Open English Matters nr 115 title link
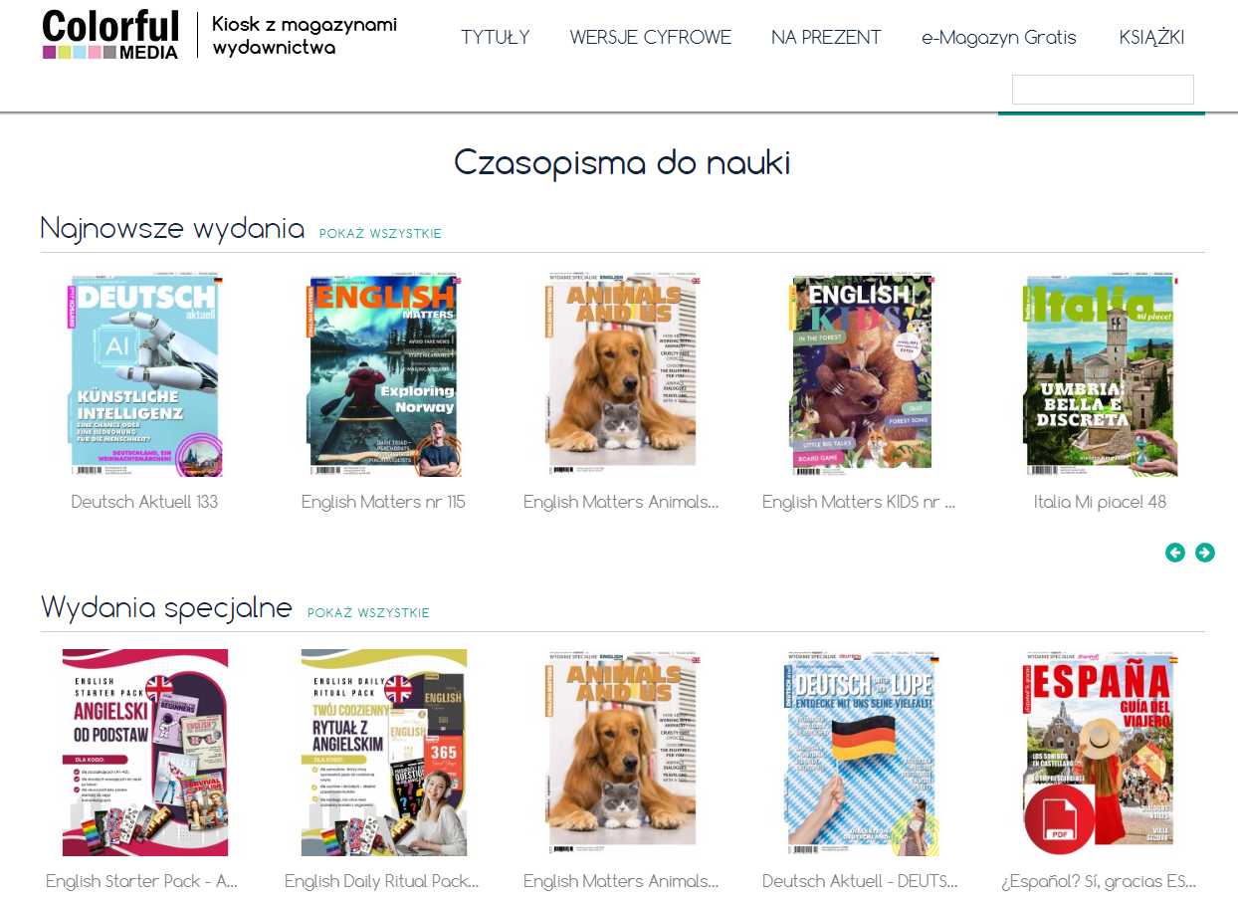The width and height of the screenshot is (1238, 899). click(383, 502)
